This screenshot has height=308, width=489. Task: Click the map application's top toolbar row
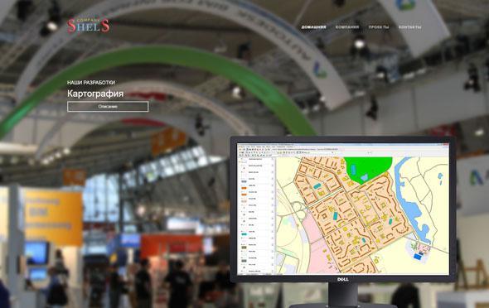point(343,150)
